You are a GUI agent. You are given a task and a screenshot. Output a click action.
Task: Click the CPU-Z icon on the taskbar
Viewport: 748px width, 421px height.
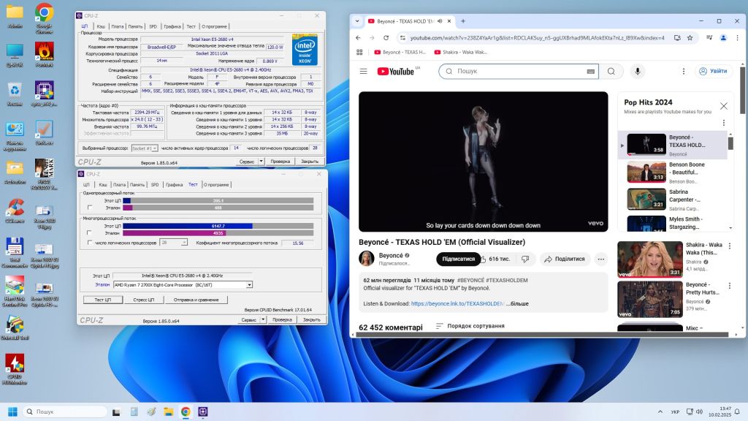[203, 411]
